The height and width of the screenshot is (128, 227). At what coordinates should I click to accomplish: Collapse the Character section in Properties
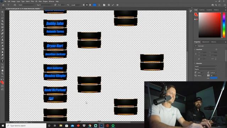pyautogui.click(x=195, y=63)
